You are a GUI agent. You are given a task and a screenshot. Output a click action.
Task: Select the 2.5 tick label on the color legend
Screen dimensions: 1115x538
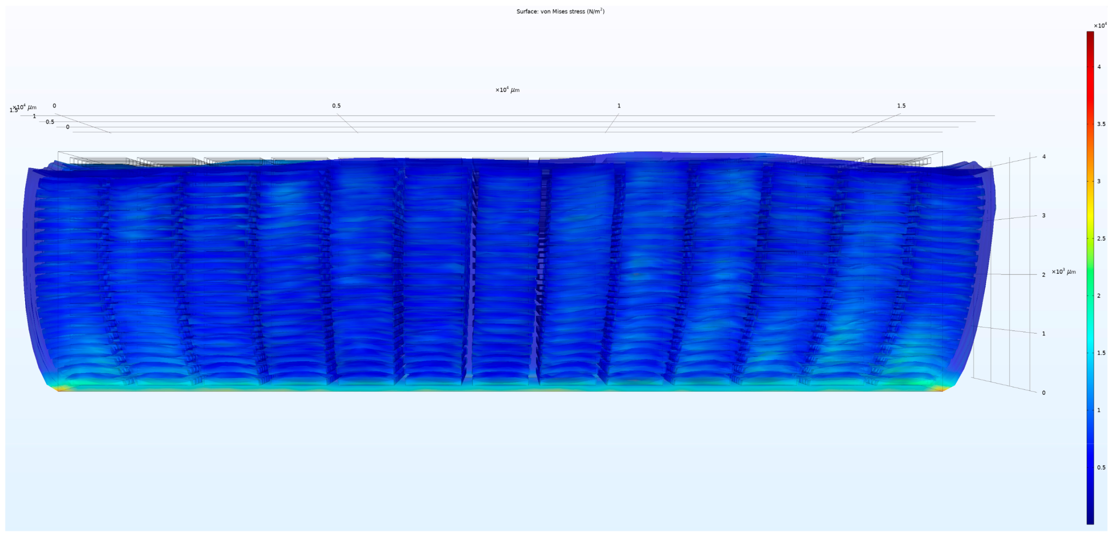pos(1101,238)
